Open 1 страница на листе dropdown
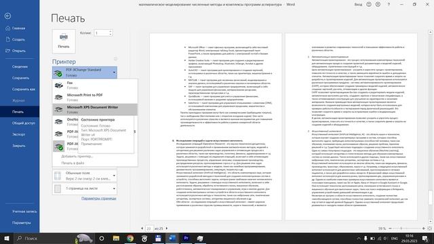Viewport: 434px width, 244px height. click(x=85, y=188)
